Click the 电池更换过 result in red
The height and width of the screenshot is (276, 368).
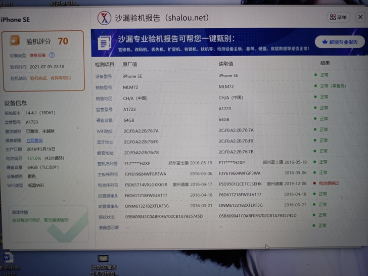tap(329, 183)
